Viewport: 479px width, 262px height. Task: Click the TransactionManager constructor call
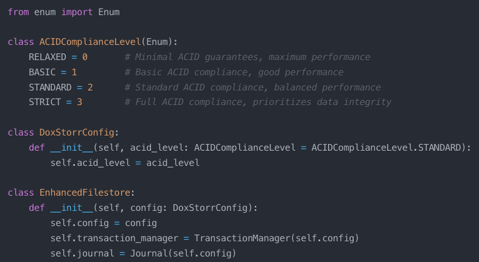276,238
